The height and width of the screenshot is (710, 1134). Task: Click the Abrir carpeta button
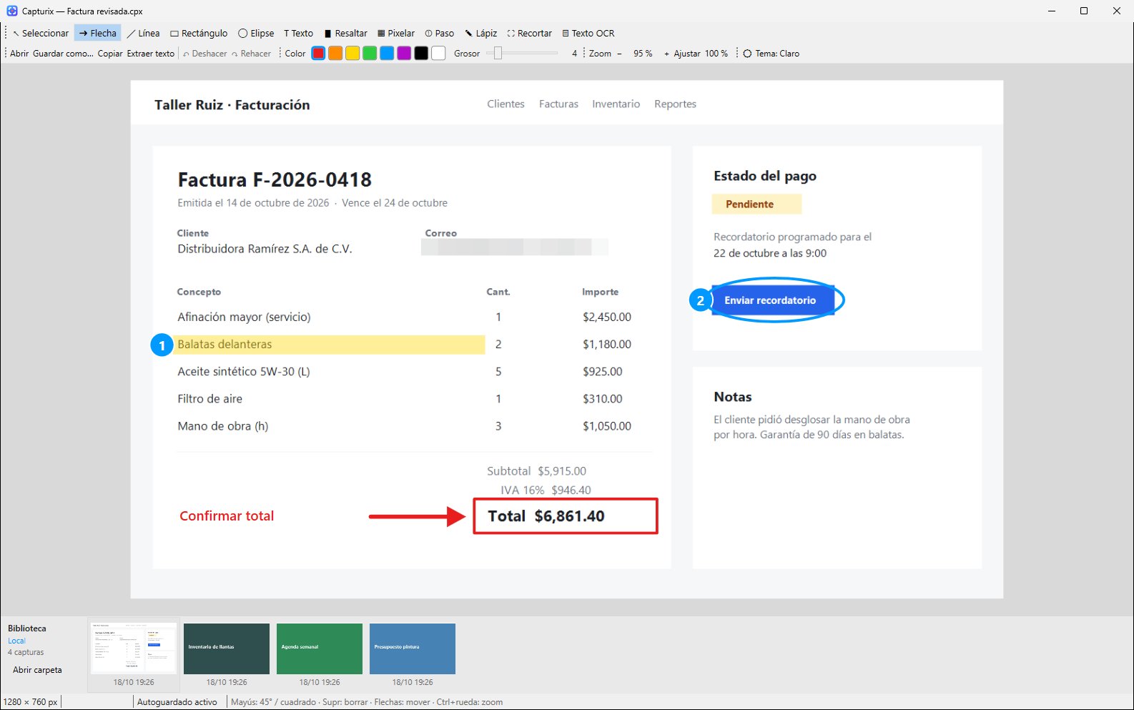pos(37,670)
